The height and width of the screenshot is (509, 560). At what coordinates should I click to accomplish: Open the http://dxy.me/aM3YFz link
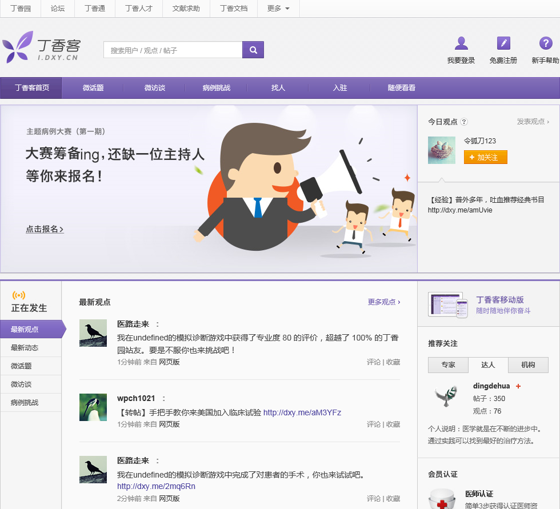(302, 412)
